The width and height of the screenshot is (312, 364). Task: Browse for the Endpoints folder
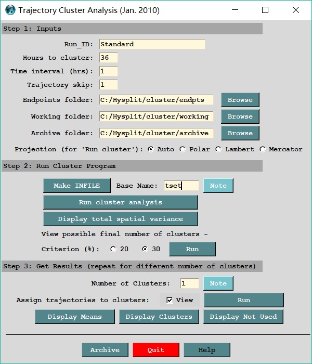(x=240, y=100)
